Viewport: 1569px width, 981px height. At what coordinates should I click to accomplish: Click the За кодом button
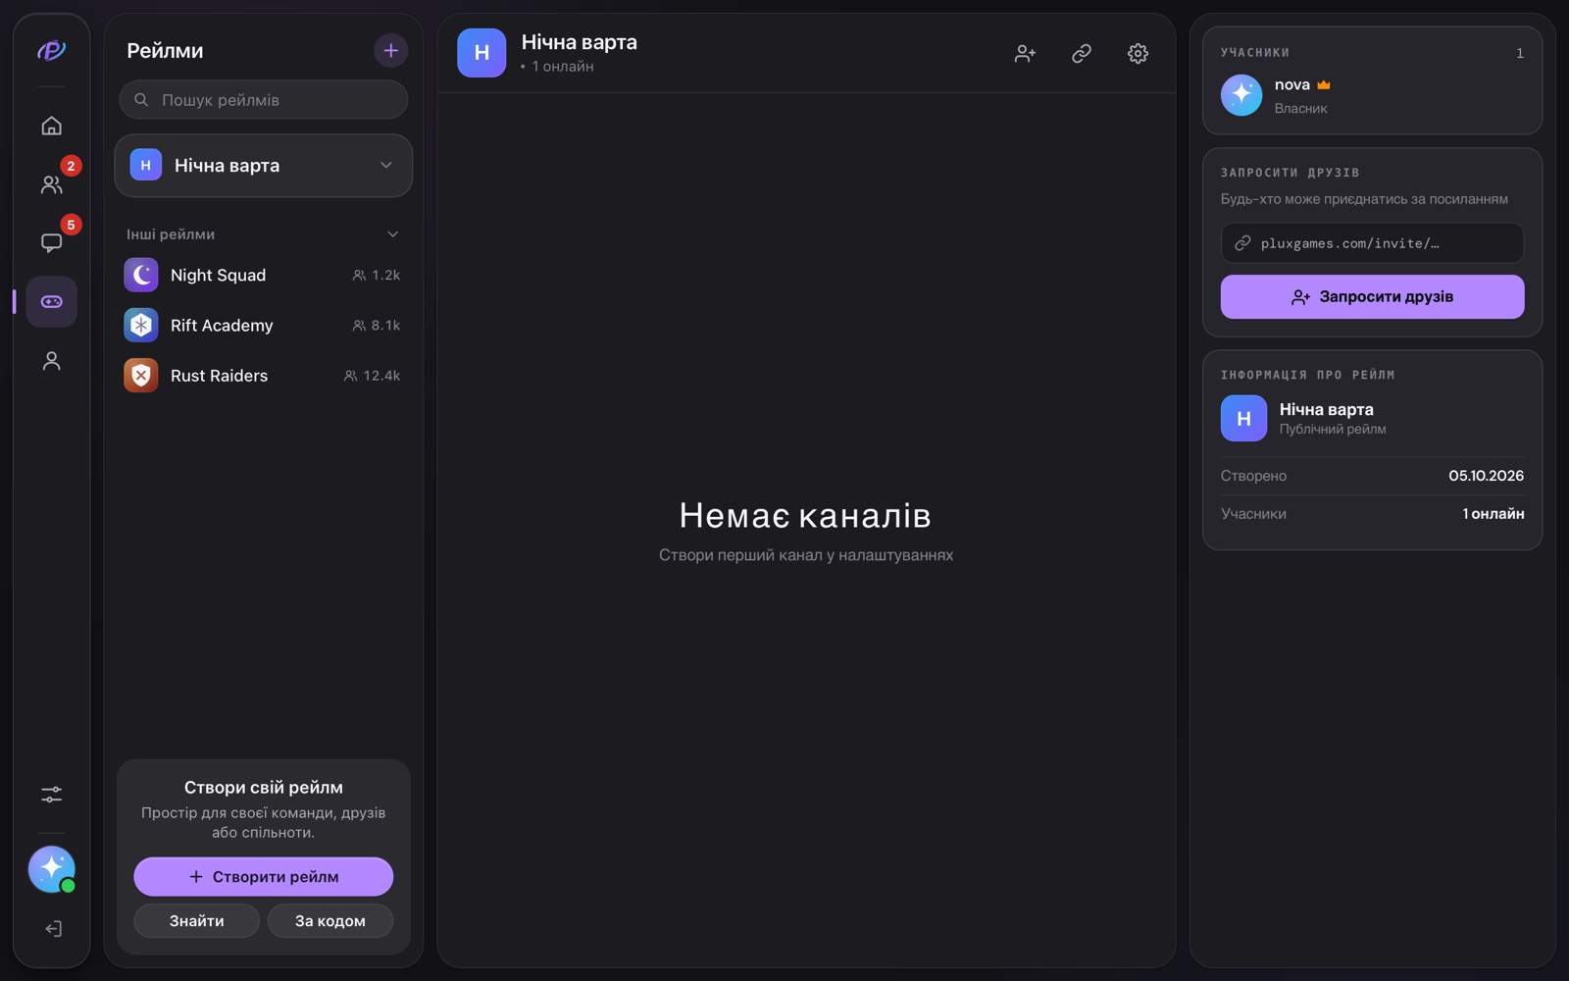click(x=329, y=920)
